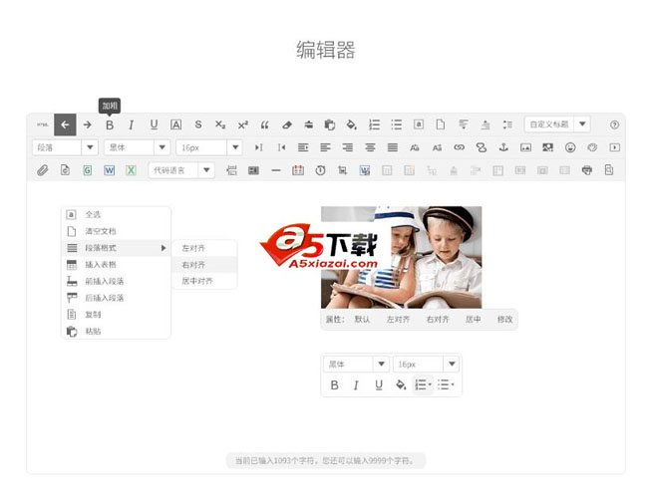Image resolution: width=648 pixels, height=500 pixels.
Task: Click 修改 in the image properties bar
Action: click(x=504, y=319)
